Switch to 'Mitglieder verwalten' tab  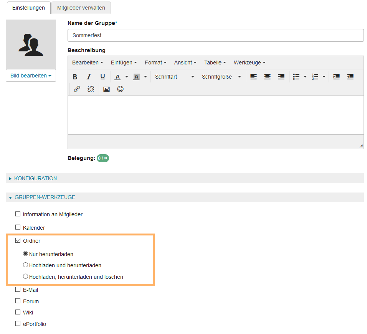tap(81, 8)
